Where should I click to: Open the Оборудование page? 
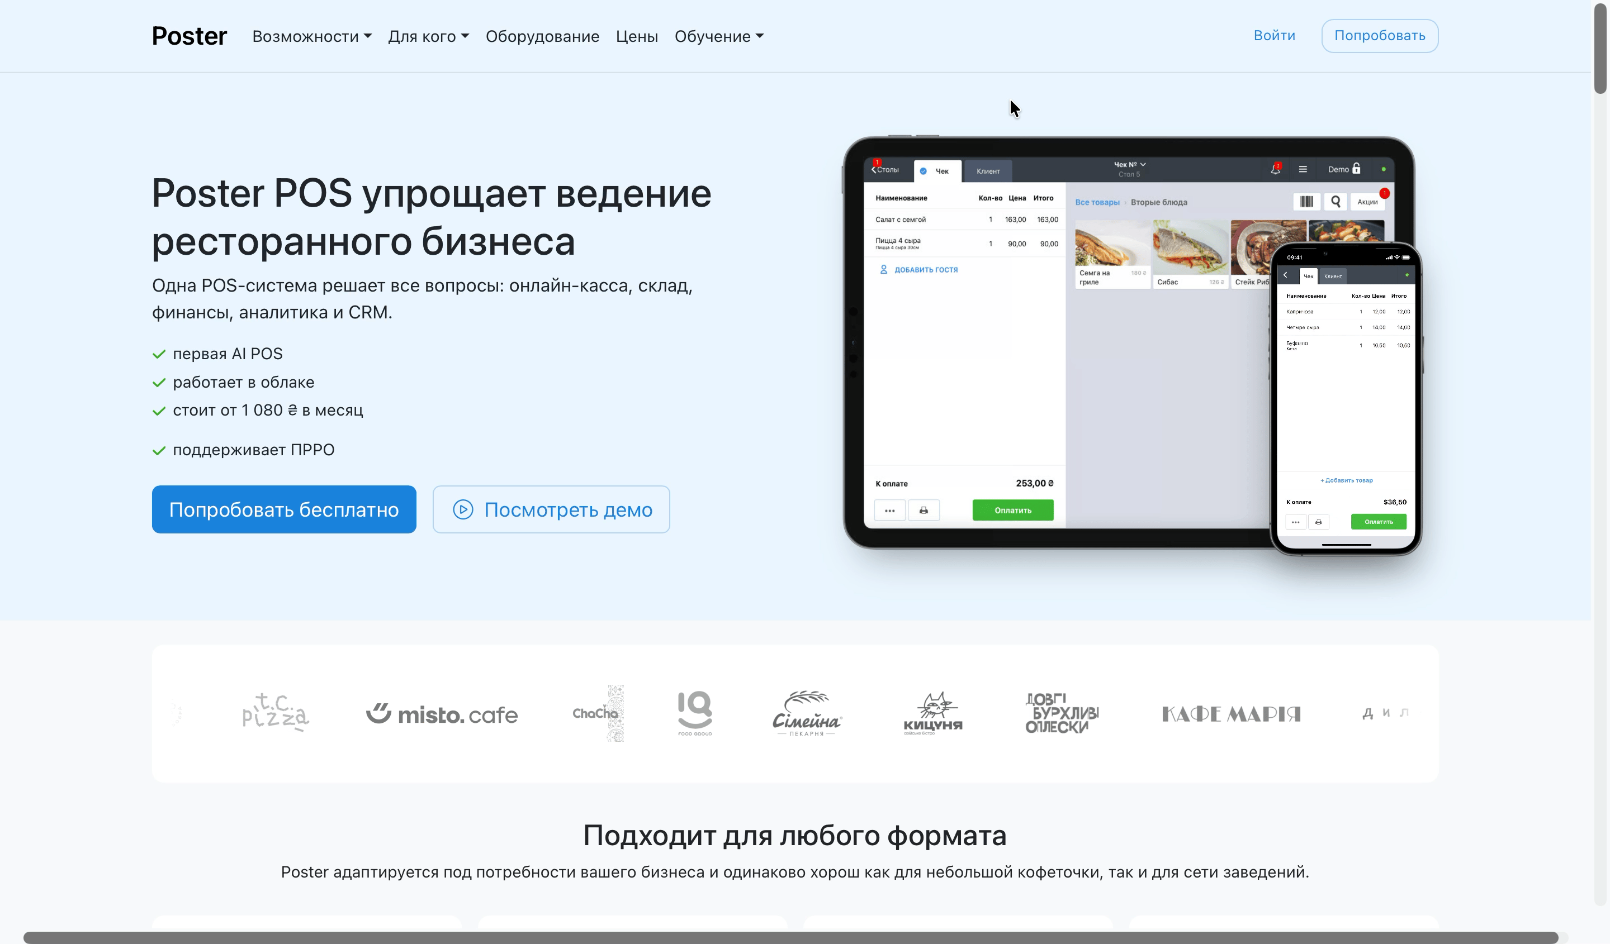(x=542, y=36)
